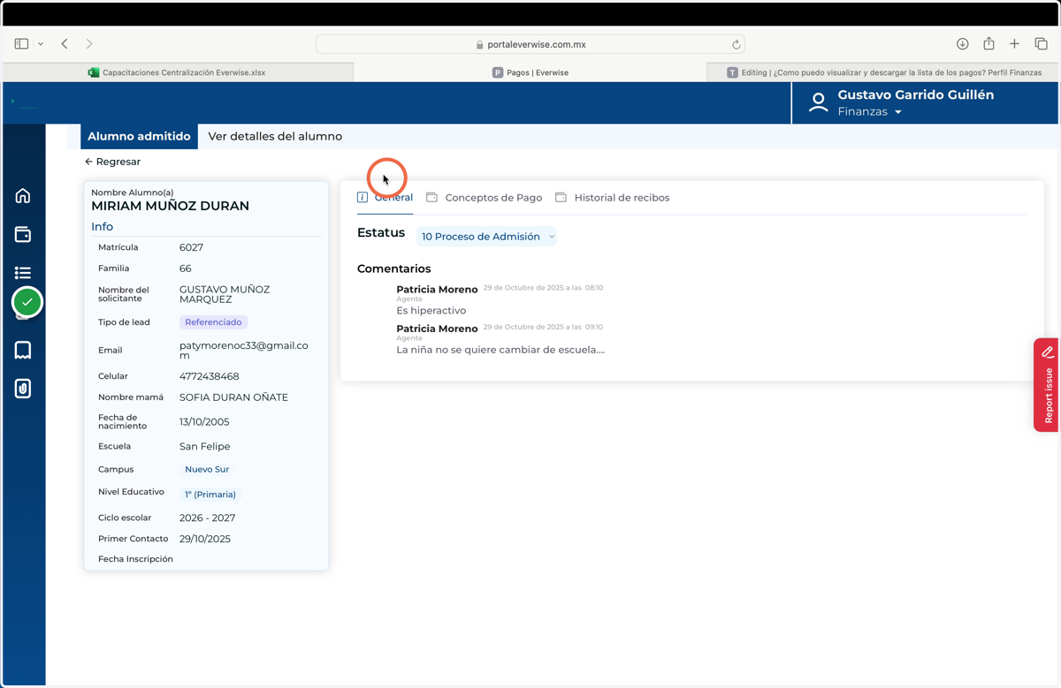This screenshot has width=1061, height=688.
Task: Click the Safari share icon
Action: pyautogui.click(x=988, y=44)
